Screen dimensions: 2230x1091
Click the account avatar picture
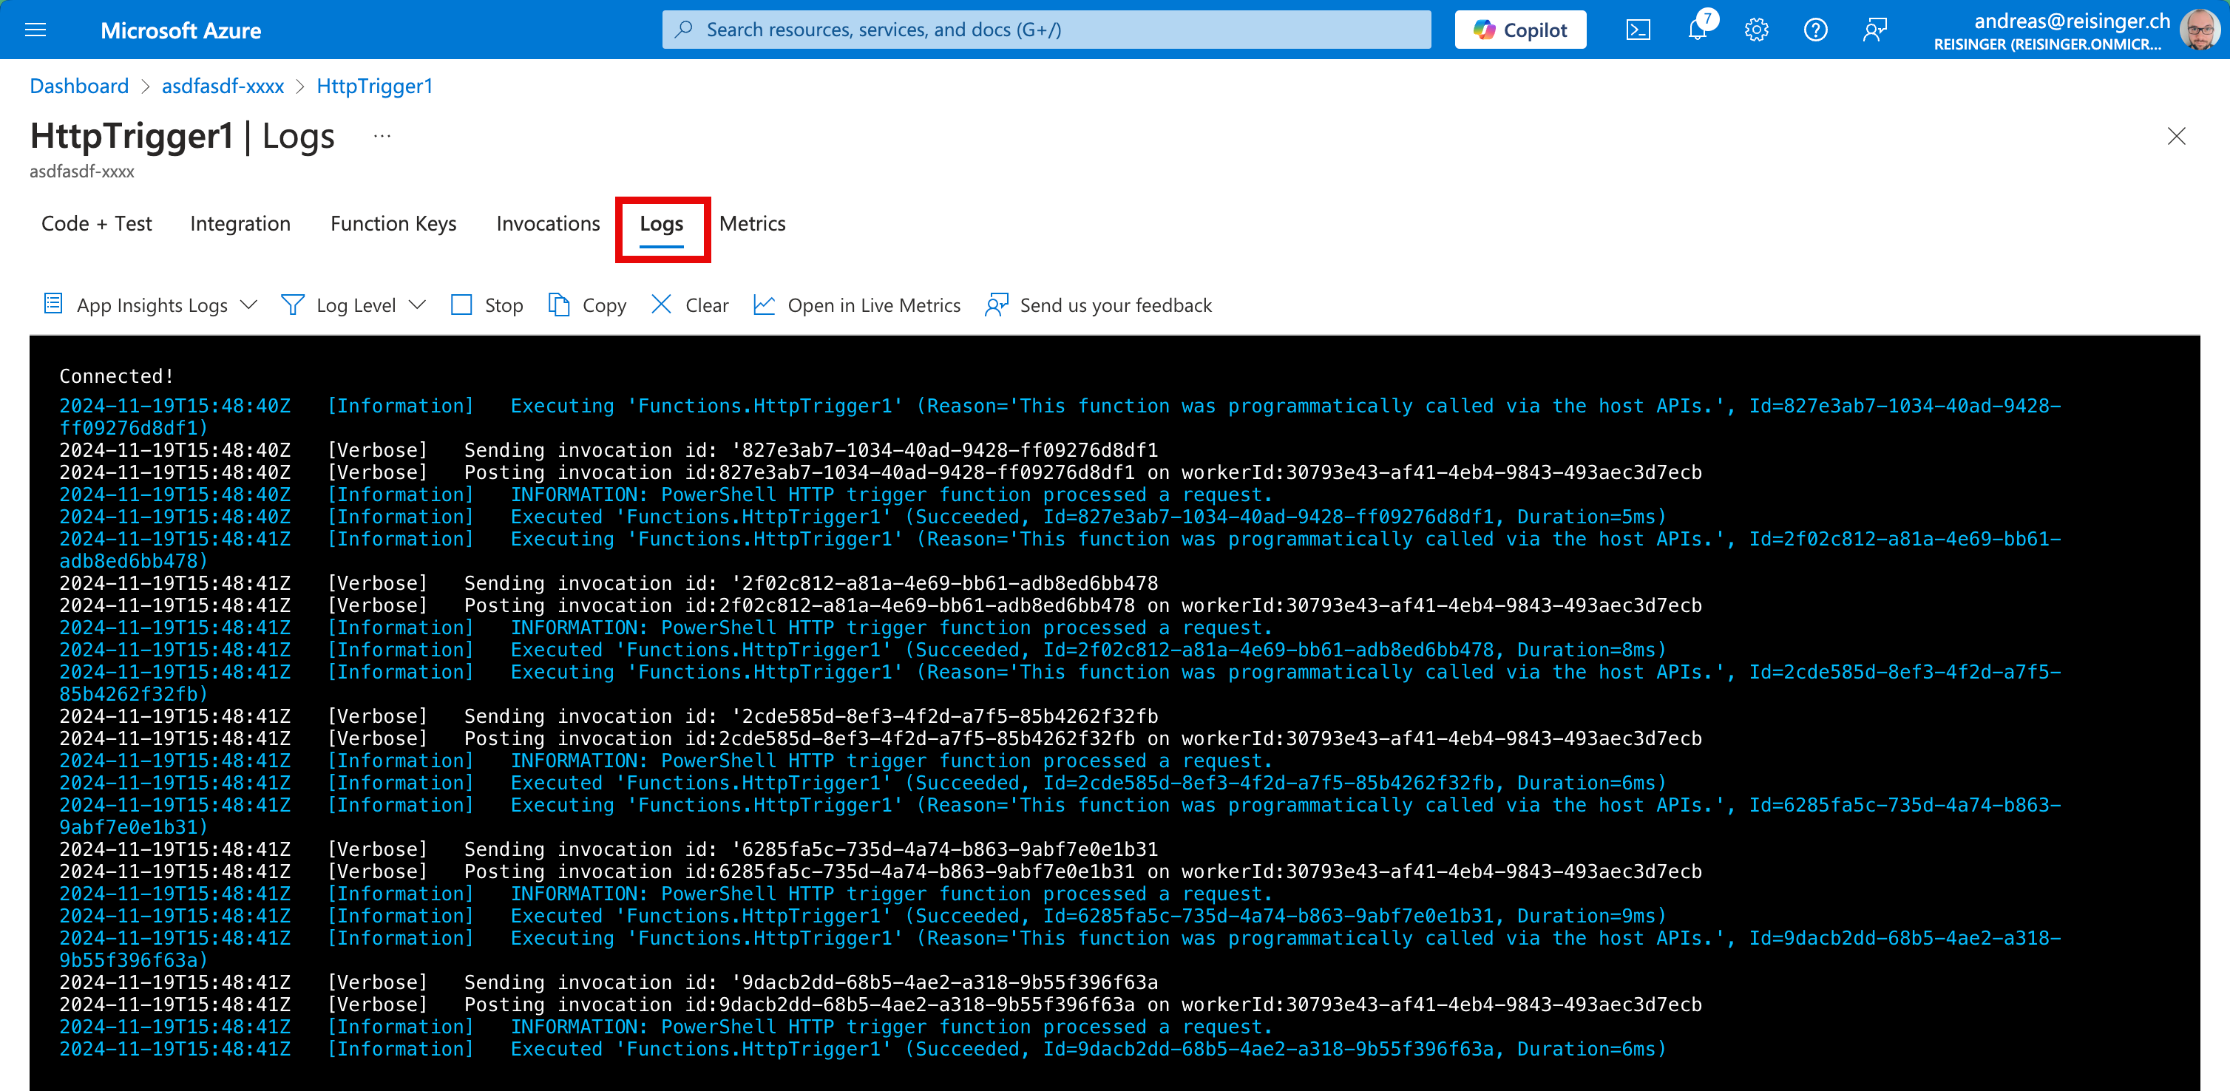tap(2198, 30)
